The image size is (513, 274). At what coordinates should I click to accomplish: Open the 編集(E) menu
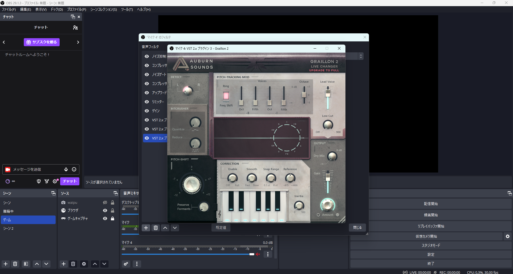pos(26,9)
